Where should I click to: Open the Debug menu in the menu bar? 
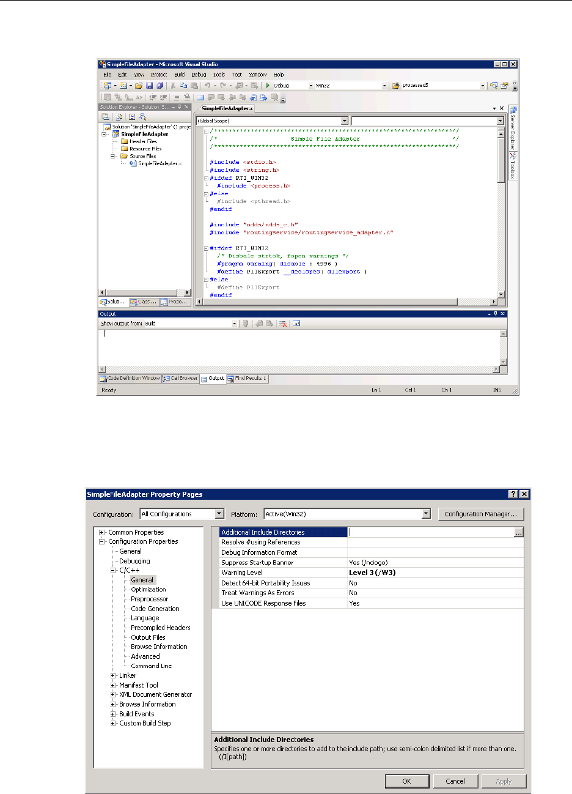point(199,75)
